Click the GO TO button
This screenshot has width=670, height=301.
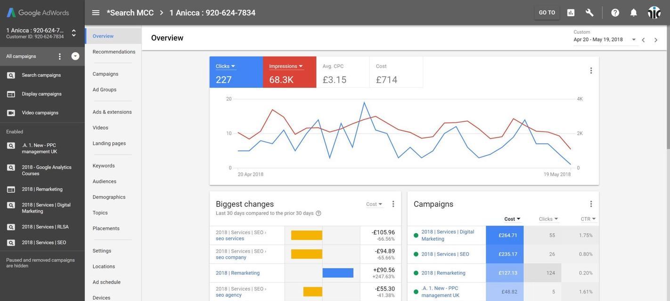pyautogui.click(x=547, y=13)
